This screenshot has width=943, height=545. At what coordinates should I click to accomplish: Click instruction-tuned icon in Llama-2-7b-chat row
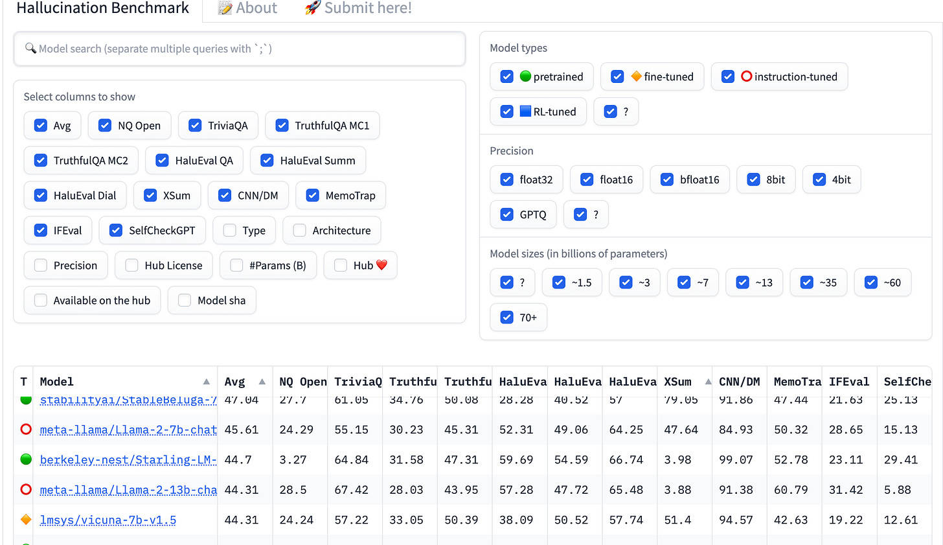(26, 429)
